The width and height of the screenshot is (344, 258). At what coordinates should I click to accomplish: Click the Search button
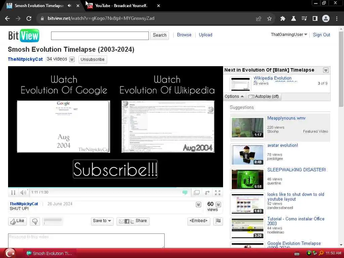point(160,35)
